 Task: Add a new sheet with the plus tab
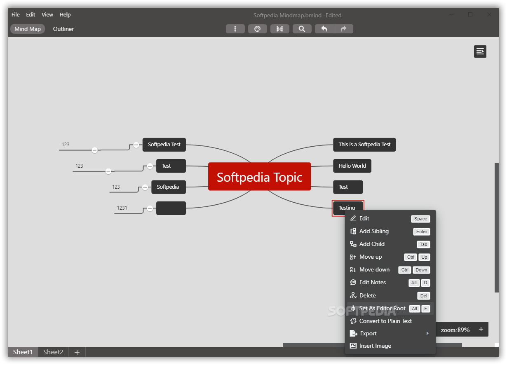77,352
